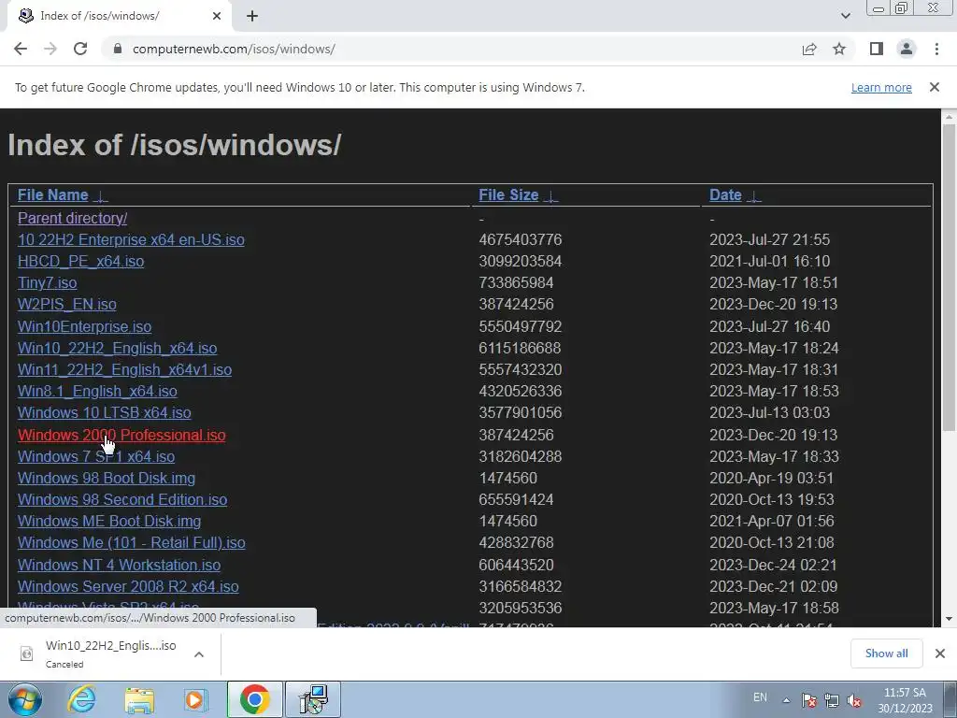This screenshot has height=718, width=957.
Task: Click the EN language indicator
Action: 760,697
